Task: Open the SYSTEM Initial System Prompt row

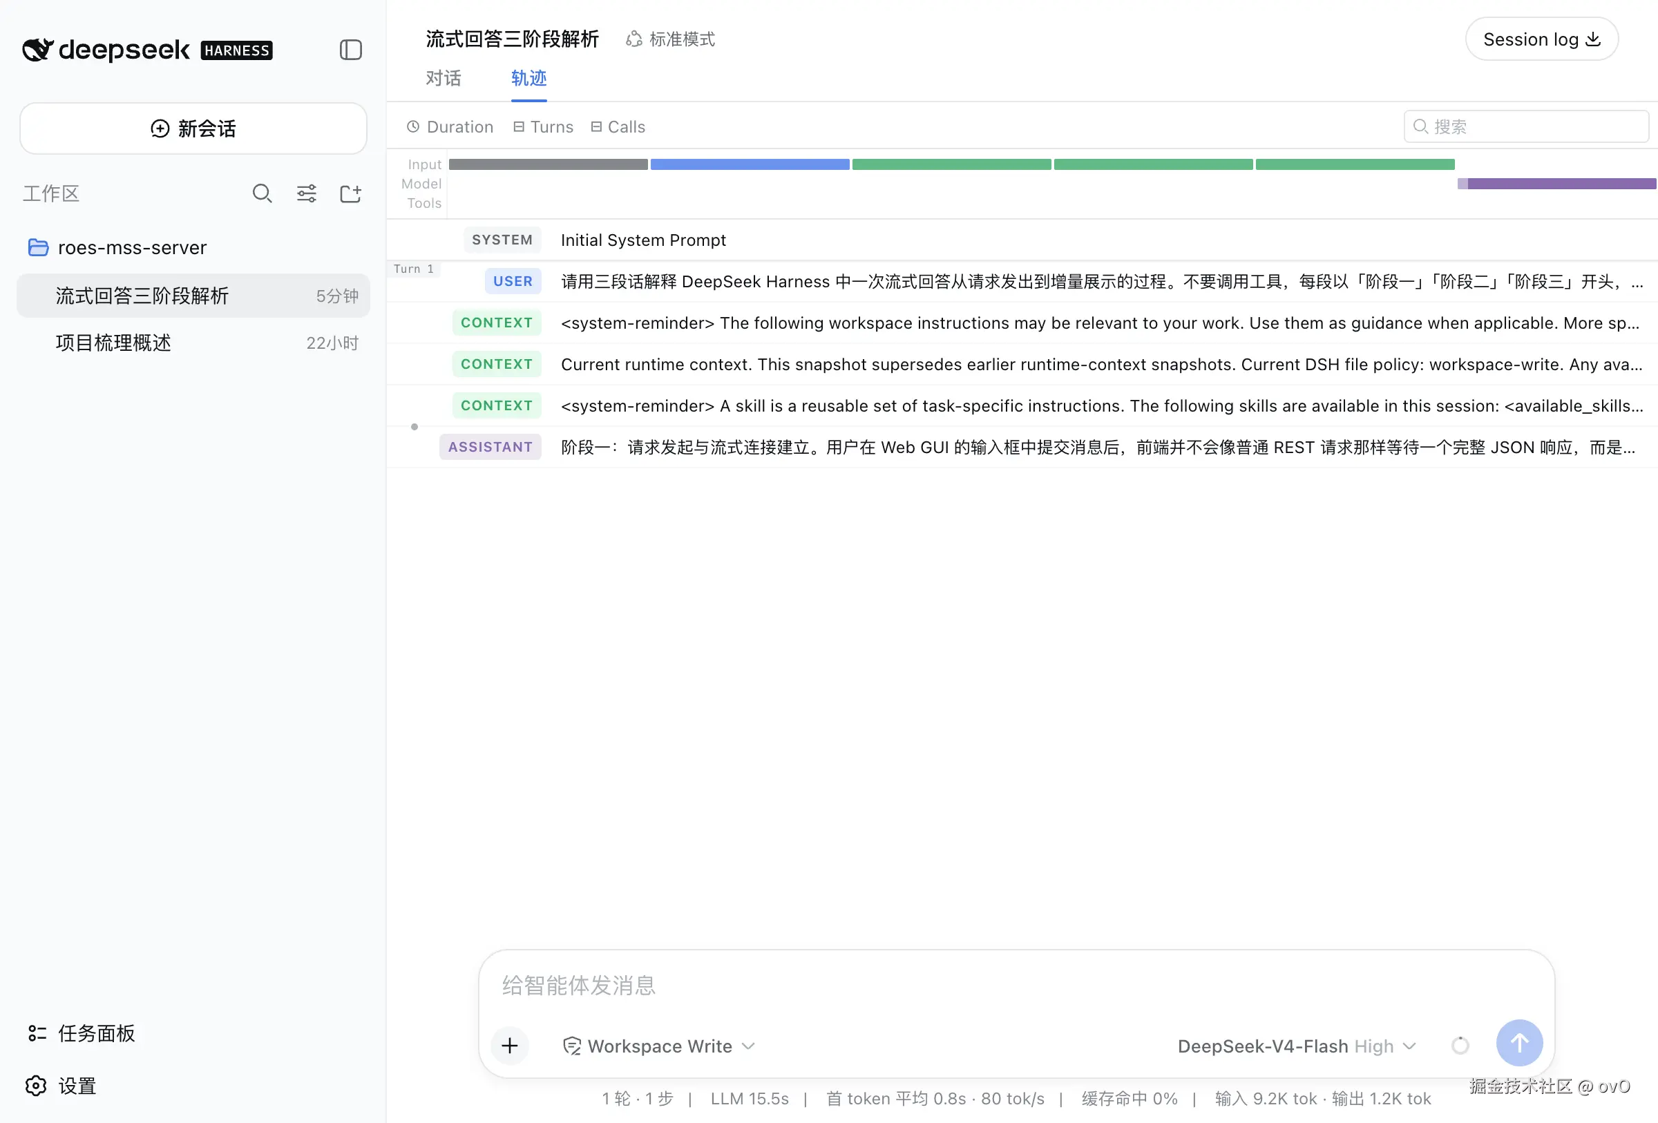Action: (x=1022, y=240)
